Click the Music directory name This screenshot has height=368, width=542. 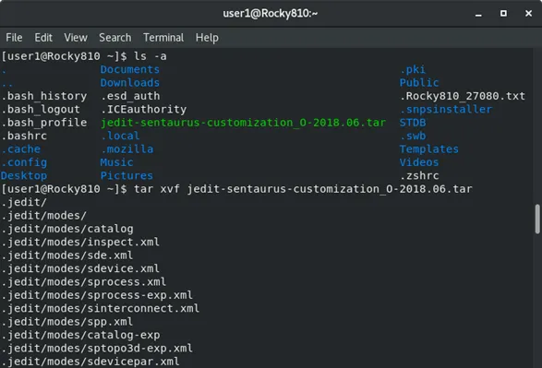(x=117, y=162)
